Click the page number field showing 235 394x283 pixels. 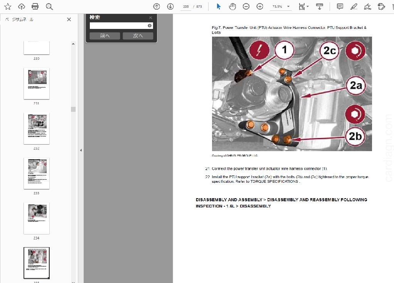click(186, 7)
